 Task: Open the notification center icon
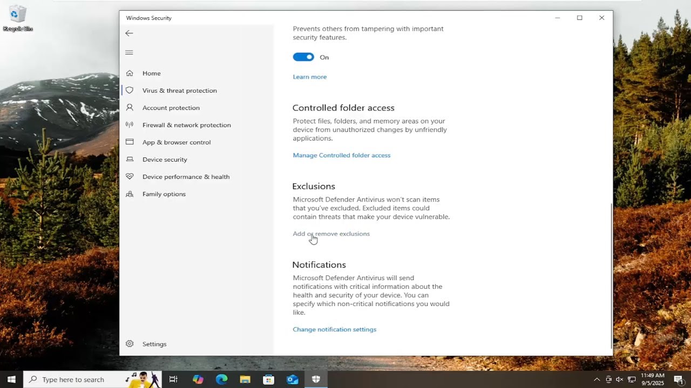tap(679, 379)
